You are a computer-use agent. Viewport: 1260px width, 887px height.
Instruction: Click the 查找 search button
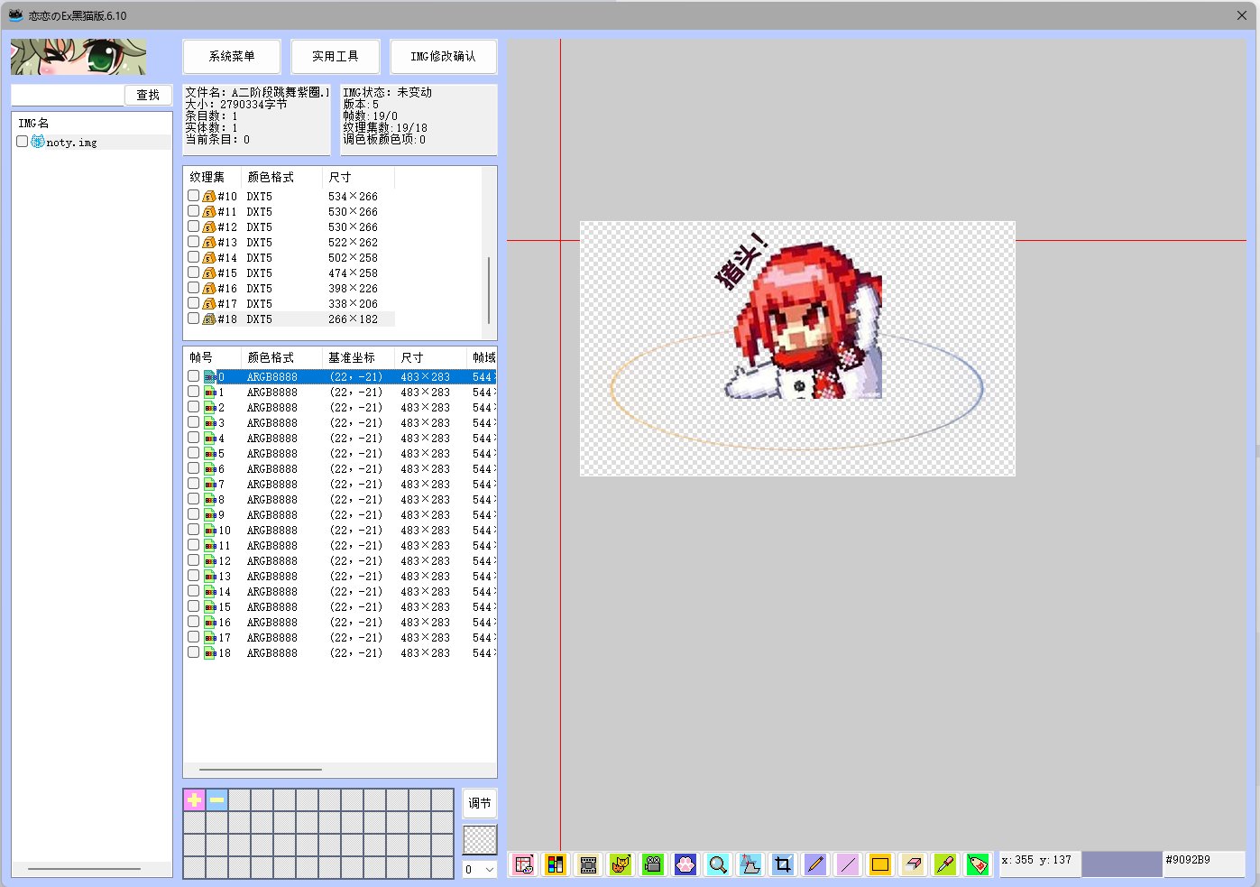pyautogui.click(x=148, y=95)
